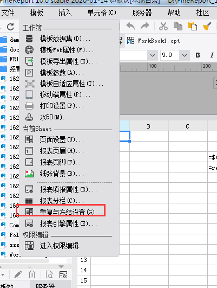Click the pencil edit icon at bottom left
Screen dimensions: 217x288
(18, 275)
